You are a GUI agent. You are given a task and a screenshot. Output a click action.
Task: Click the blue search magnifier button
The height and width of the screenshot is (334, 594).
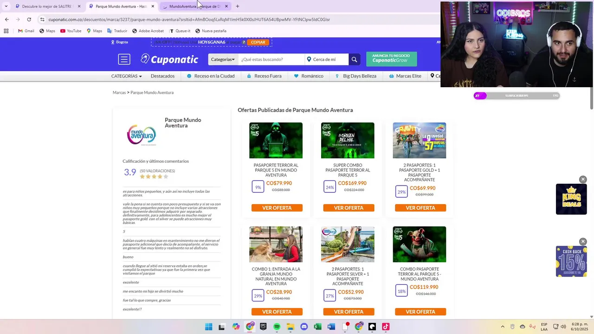tap(354, 59)
